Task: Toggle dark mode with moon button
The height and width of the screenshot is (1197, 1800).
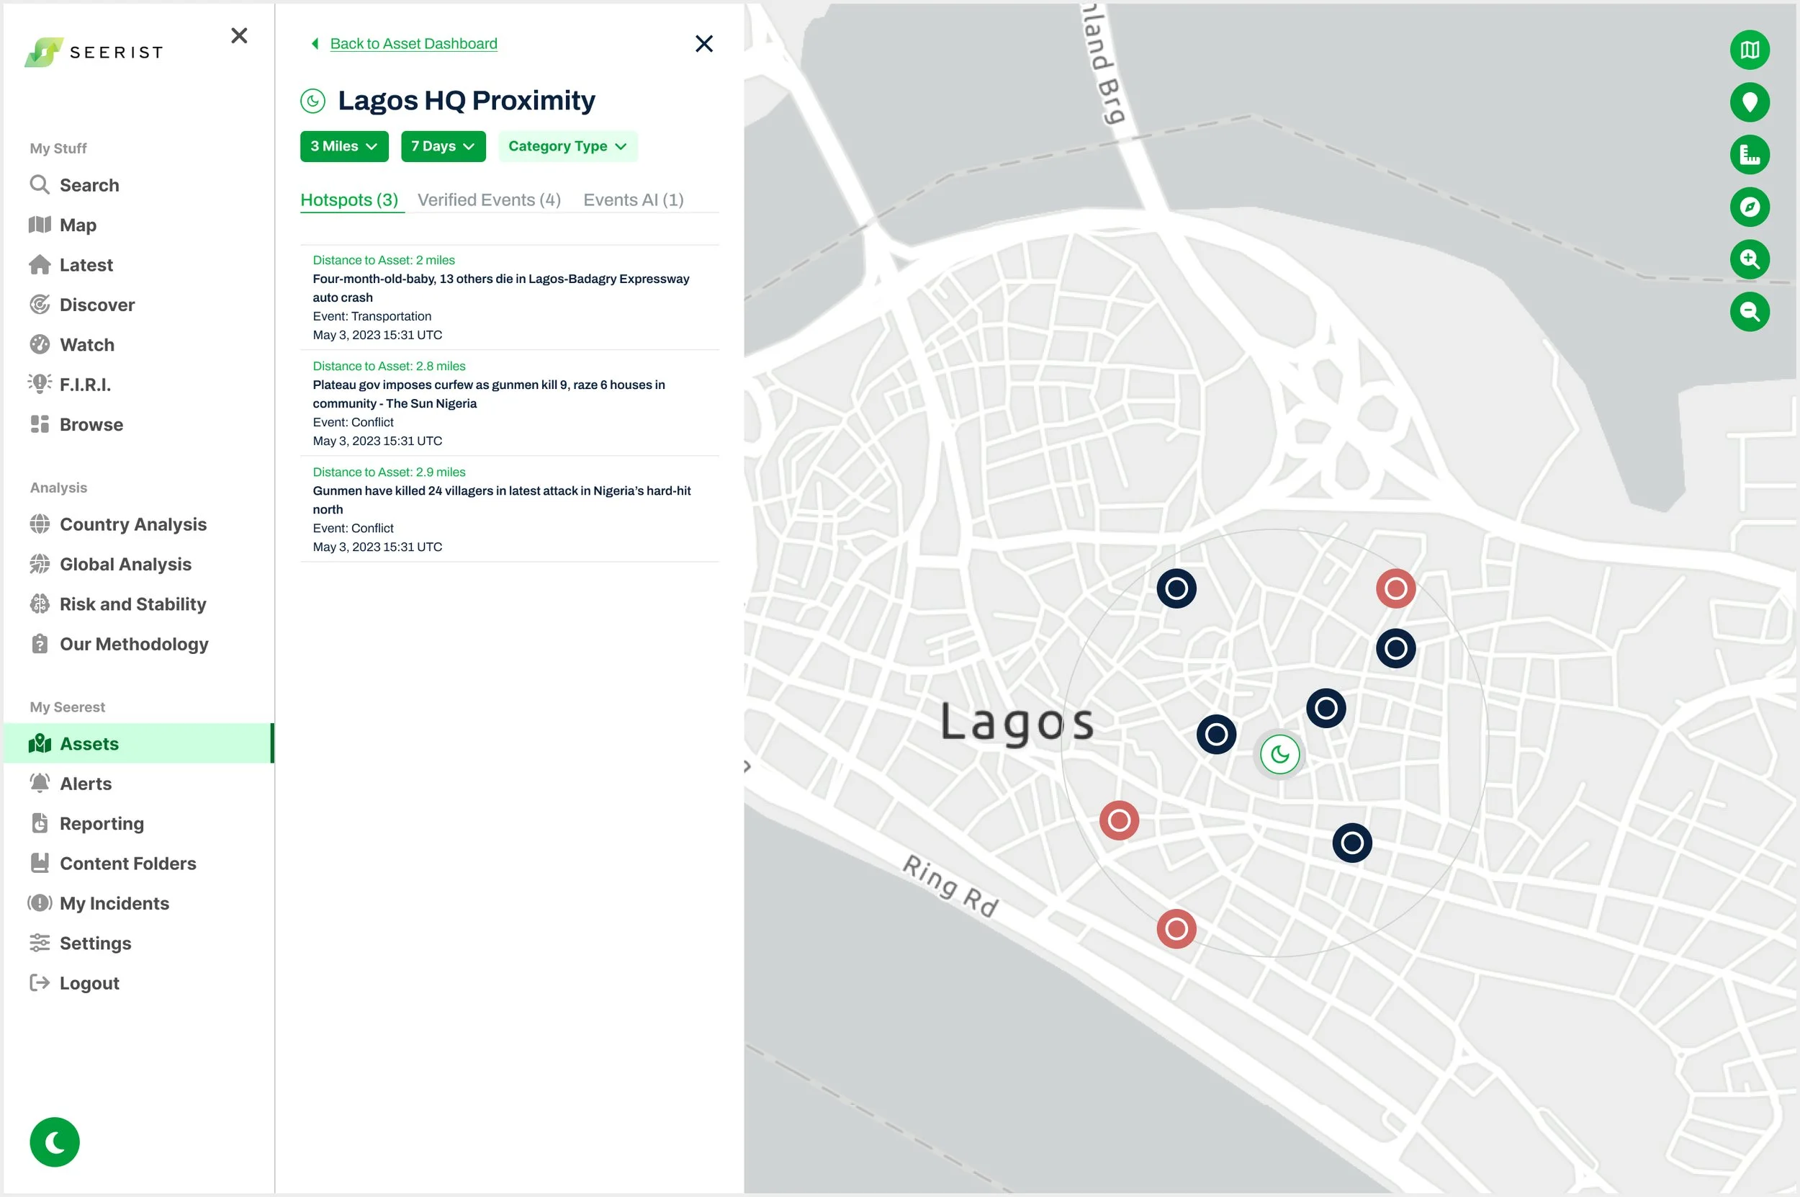Action: pyautogui.click(x=54, y=1142)
